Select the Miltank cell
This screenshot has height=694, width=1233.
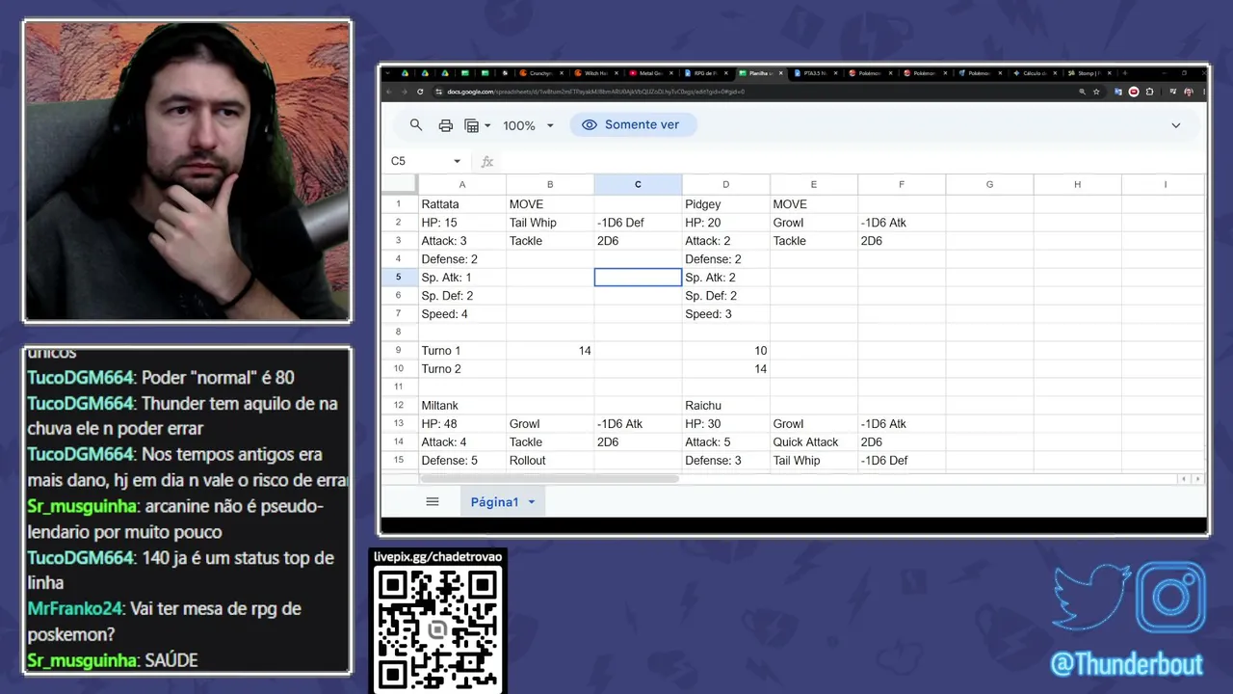click(461, 406)
